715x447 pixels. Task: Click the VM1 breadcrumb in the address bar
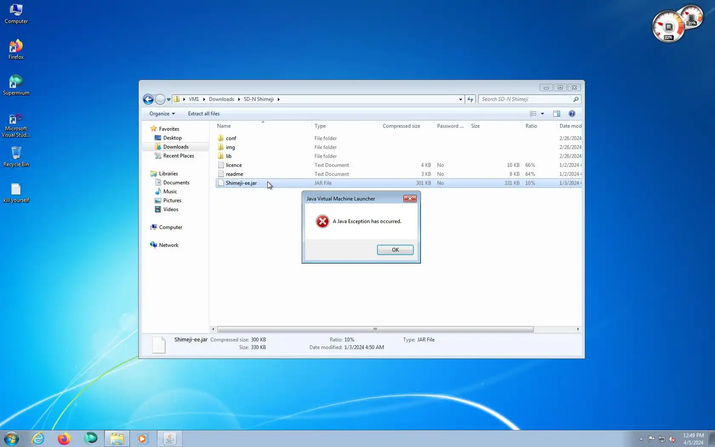pos(194,99)
